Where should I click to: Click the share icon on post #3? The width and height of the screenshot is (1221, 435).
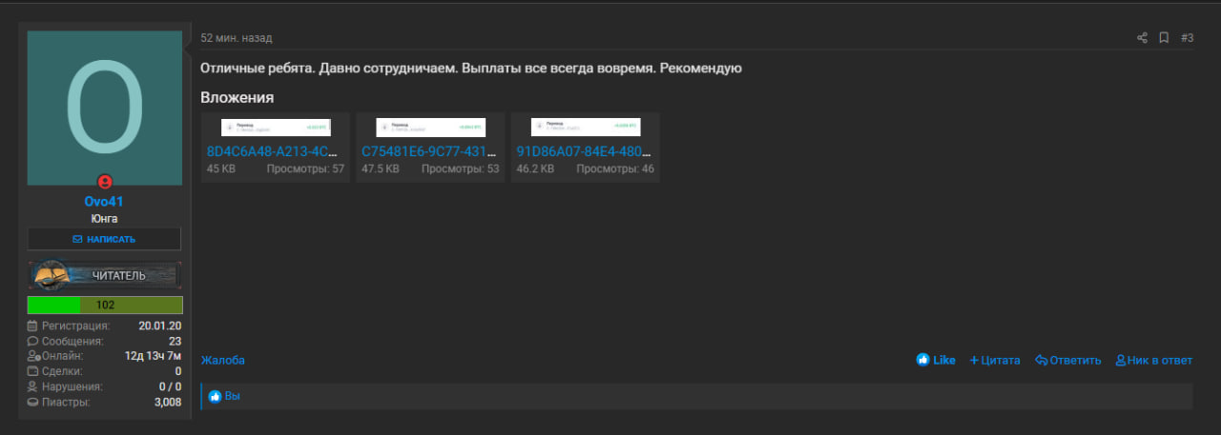coord(1142,38)
